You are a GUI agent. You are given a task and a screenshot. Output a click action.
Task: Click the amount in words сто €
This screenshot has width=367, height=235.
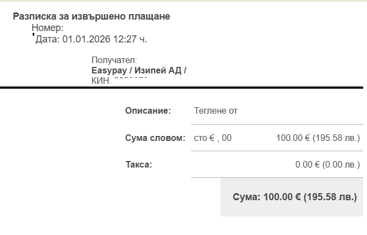[x=204, y=138]
